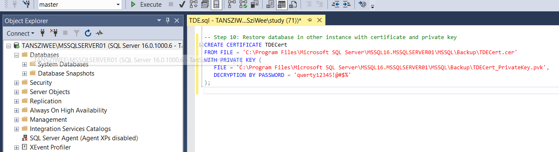The image size is (559, 152).
Task: Click the TDECert_PrivateKey.pvk file path line
Action: 382,68
